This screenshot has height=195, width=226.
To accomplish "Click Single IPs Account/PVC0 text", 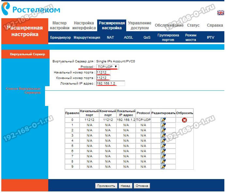I will [115, 61].
